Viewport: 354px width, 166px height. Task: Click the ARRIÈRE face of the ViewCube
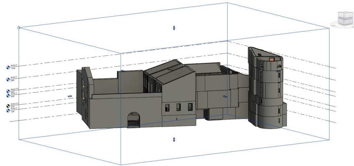click(341, 18)
